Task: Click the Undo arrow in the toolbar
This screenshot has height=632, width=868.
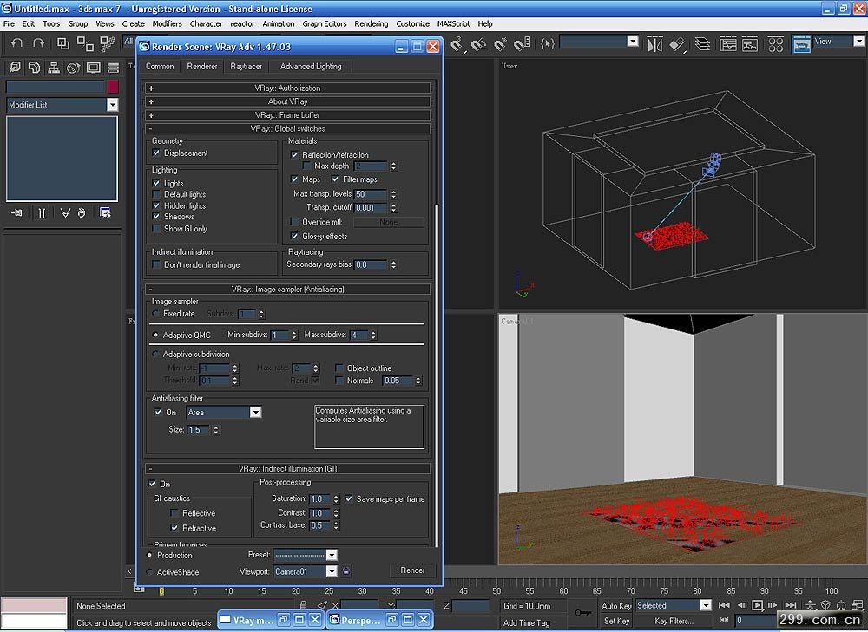Action: pyautogui.click(x=16, y=43)
